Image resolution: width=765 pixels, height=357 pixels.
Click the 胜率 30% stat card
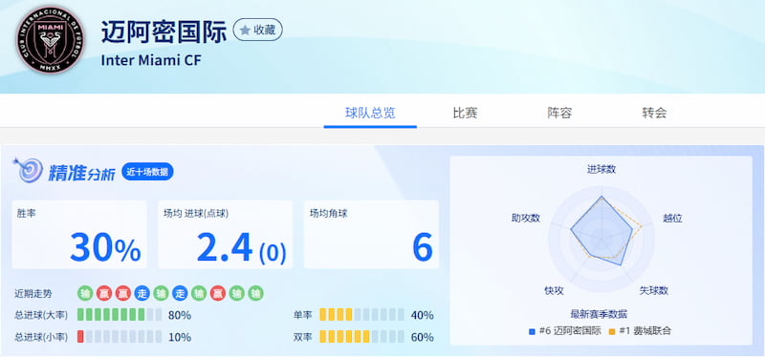pyautogui.click(x=79, y=234)
